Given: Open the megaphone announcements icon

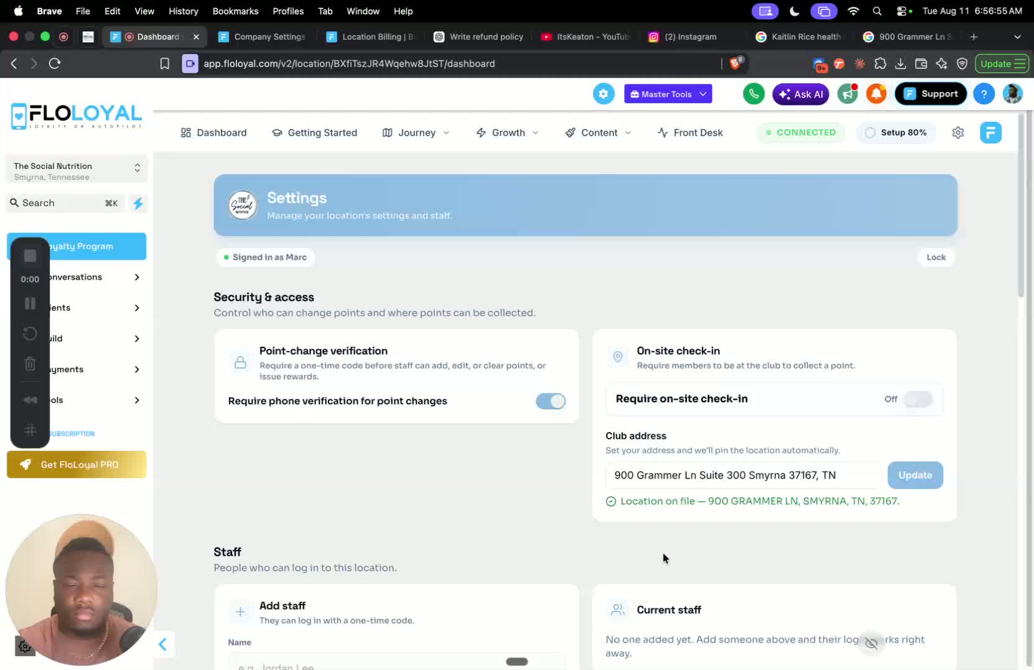Looking at the screenshot, I should click(847, 94).
